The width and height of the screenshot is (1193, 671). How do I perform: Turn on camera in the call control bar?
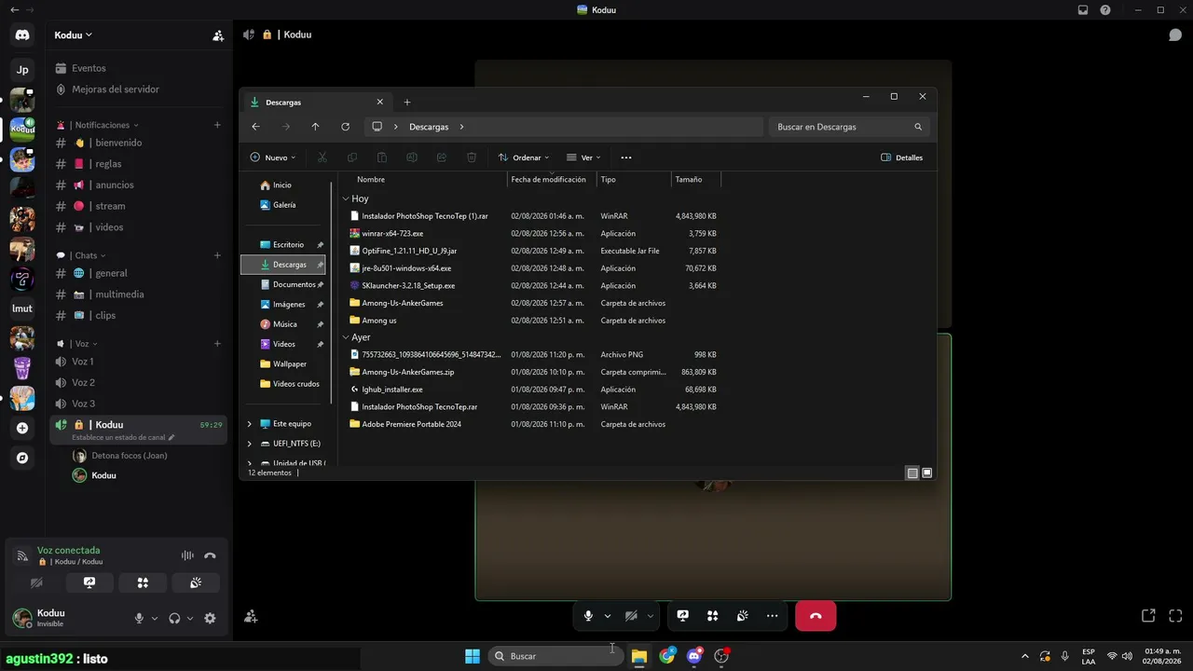coord(631,615)
